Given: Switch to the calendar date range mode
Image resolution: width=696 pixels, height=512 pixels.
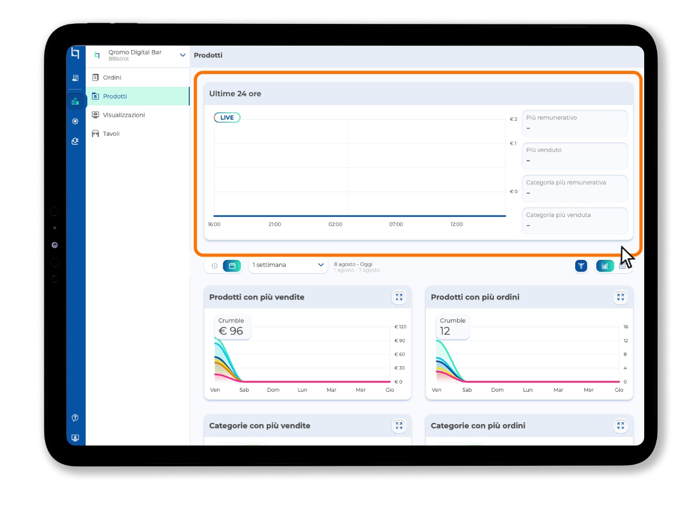Looking at the screenshot, I should [x=232, y=266].
